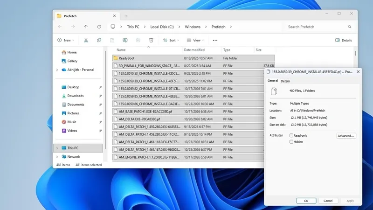Image resolution: width=373 pixels, height=210 pixels.
Task: Click the Rename icon in toolbar
Action: [x=125, y=40]
